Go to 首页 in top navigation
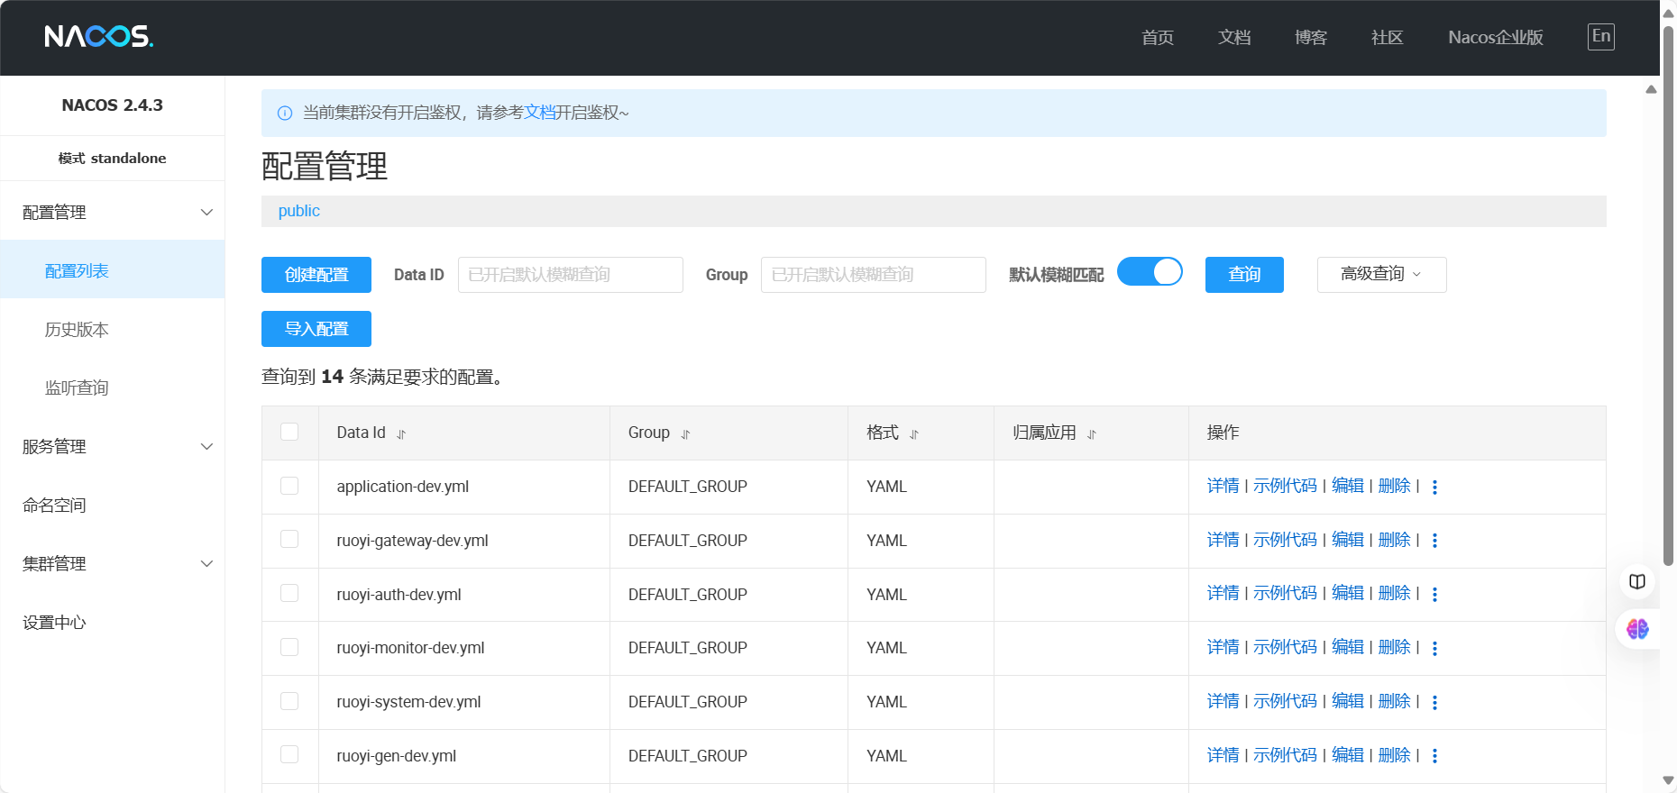 [1158, 38]
